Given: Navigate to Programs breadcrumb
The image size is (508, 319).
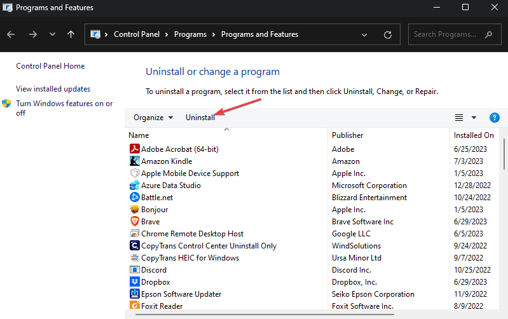Looking at the screenshot, I should point(190,34).
